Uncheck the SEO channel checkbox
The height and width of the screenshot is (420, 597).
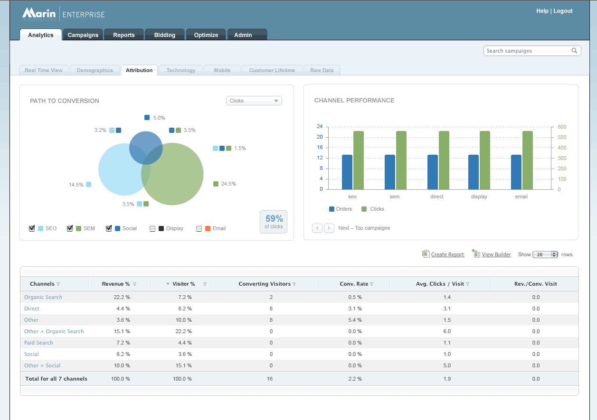[x=32, y=228]
